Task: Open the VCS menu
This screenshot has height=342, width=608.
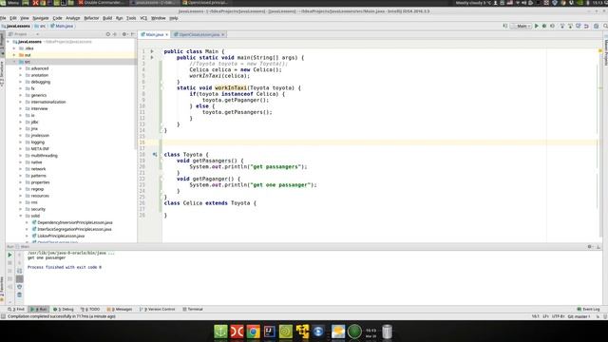Action: (x=143, y=18)
